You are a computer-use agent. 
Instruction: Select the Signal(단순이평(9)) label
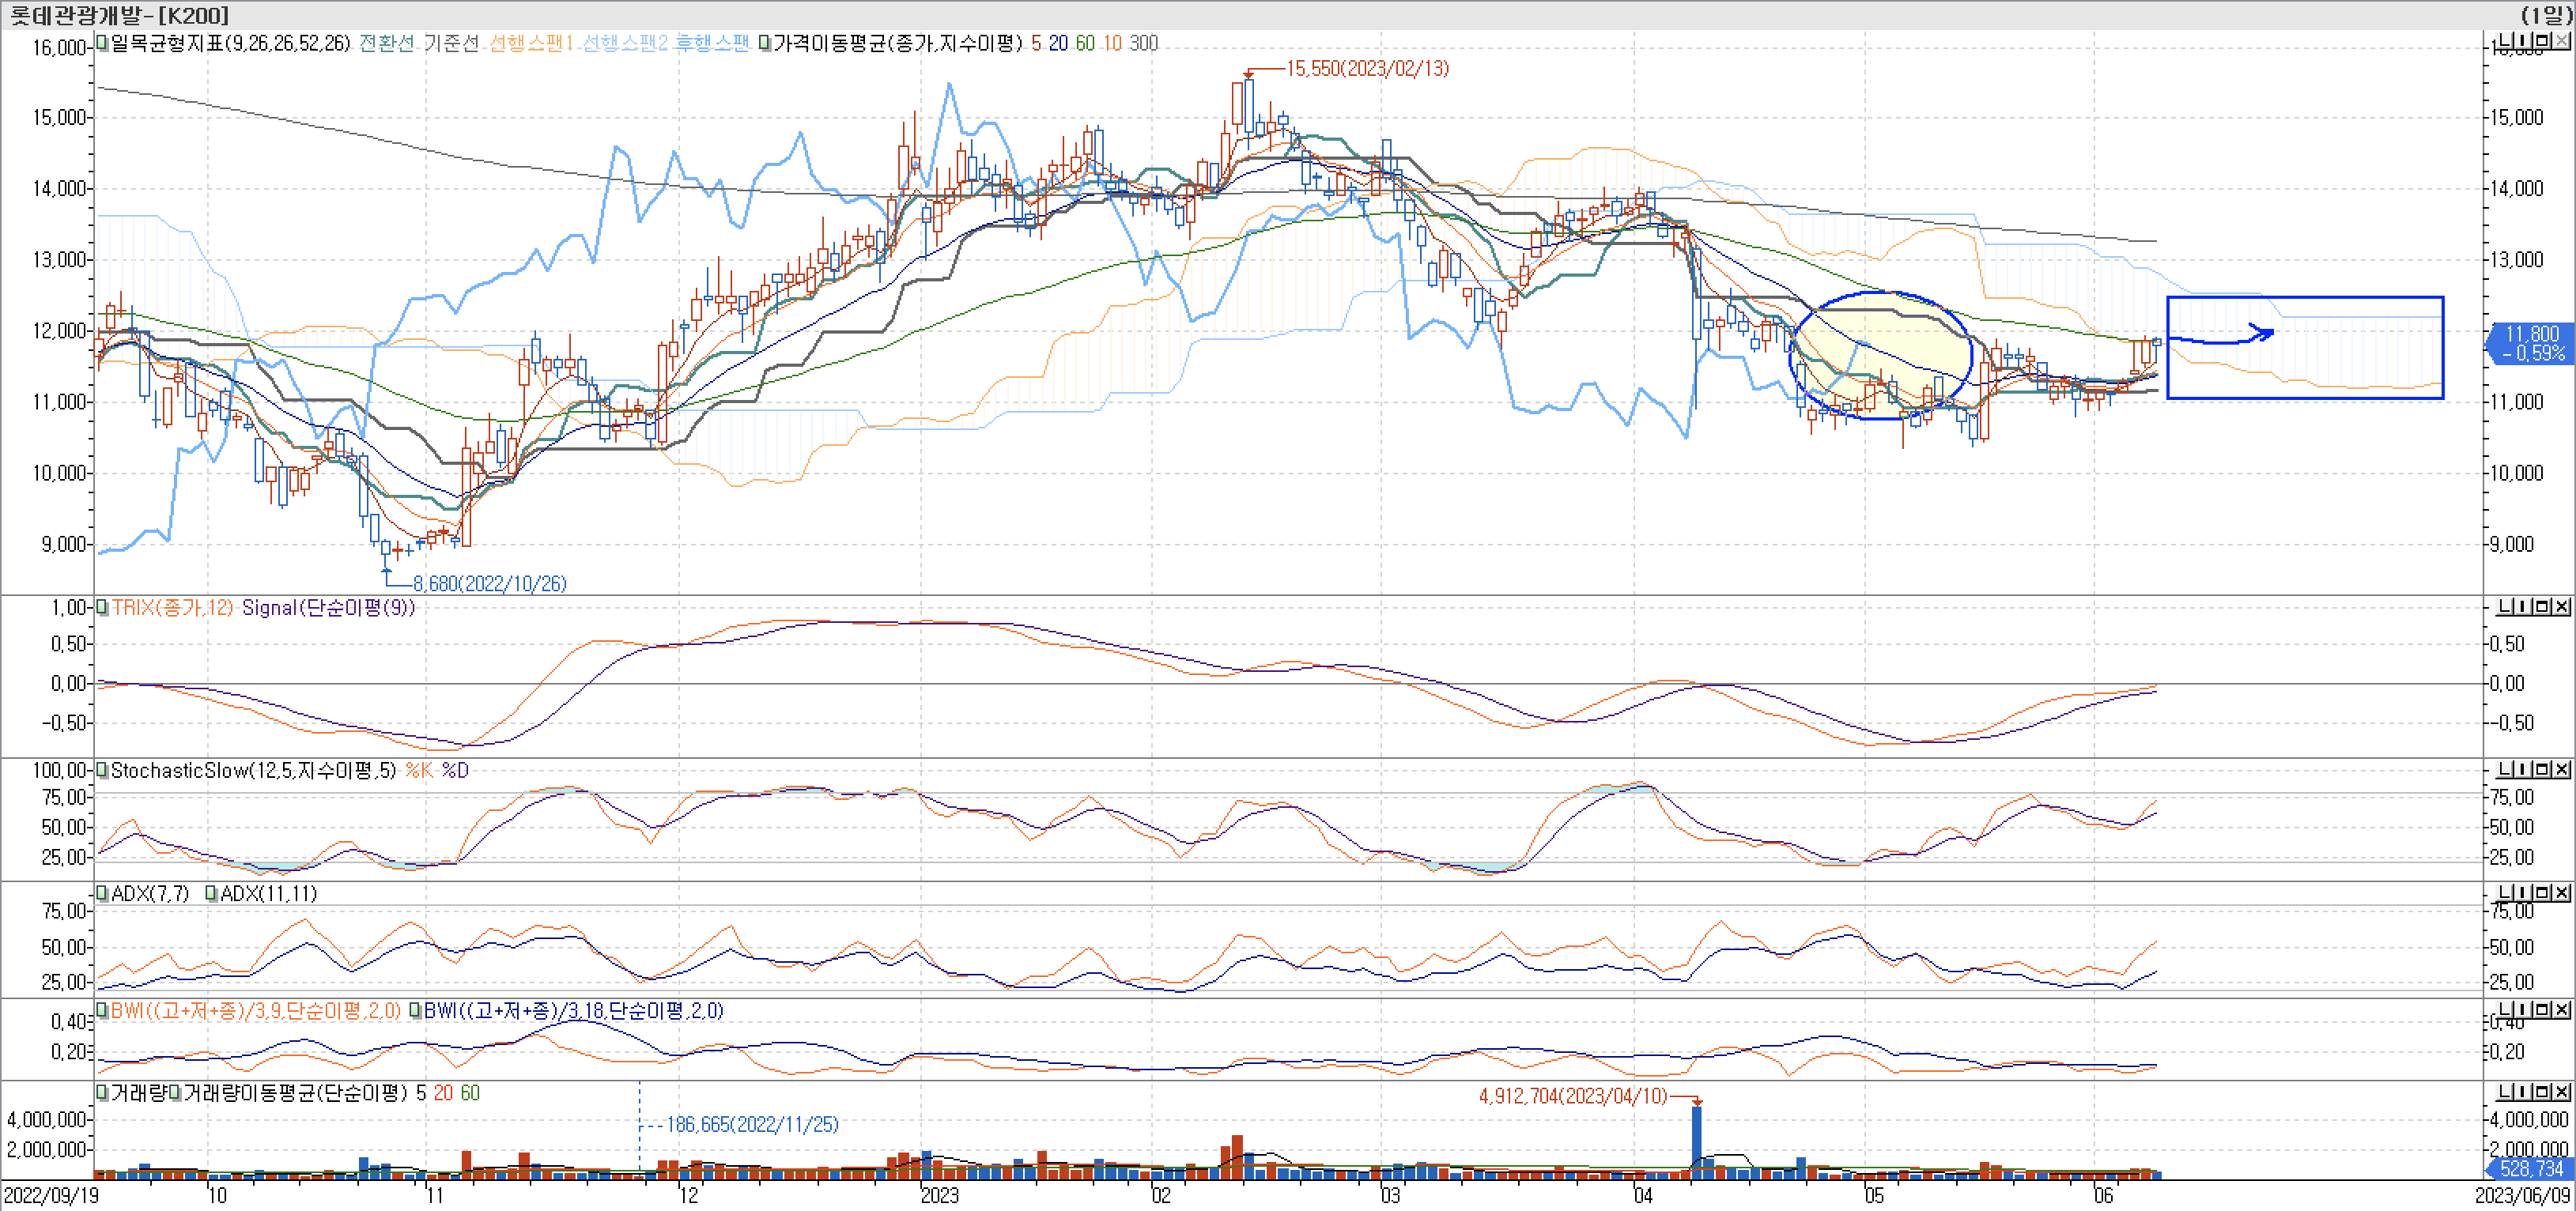coord(328,608)
